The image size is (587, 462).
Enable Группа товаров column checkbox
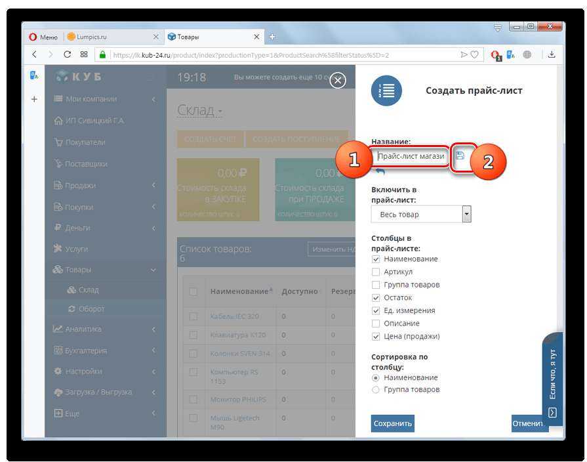click(376, 285)
